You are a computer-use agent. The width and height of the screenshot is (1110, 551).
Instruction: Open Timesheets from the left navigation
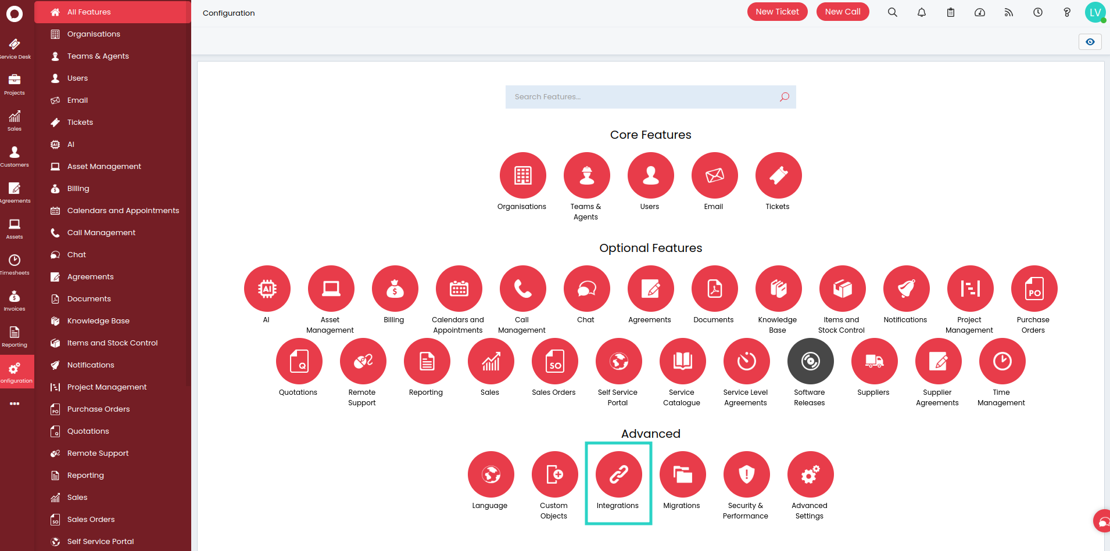click(x=15, y=264)
